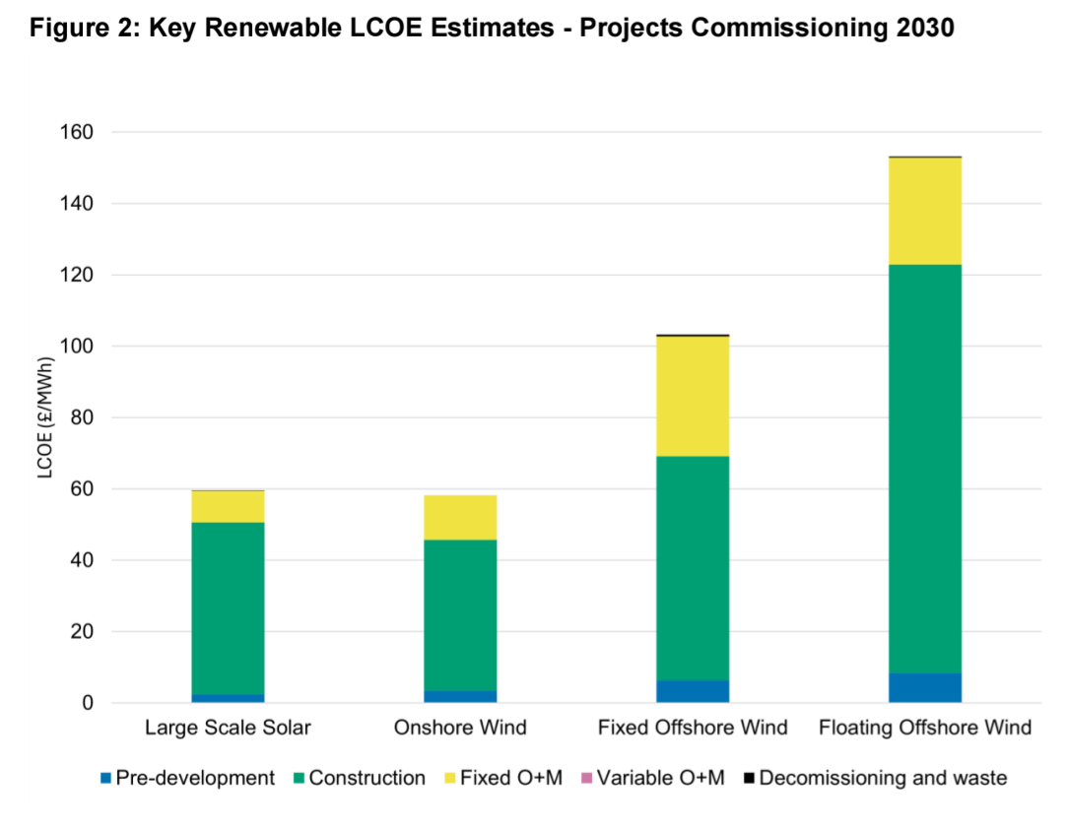Click the blue Pre-development legend swatch
The image size is (1066, 829).
[x=104, y=779]
